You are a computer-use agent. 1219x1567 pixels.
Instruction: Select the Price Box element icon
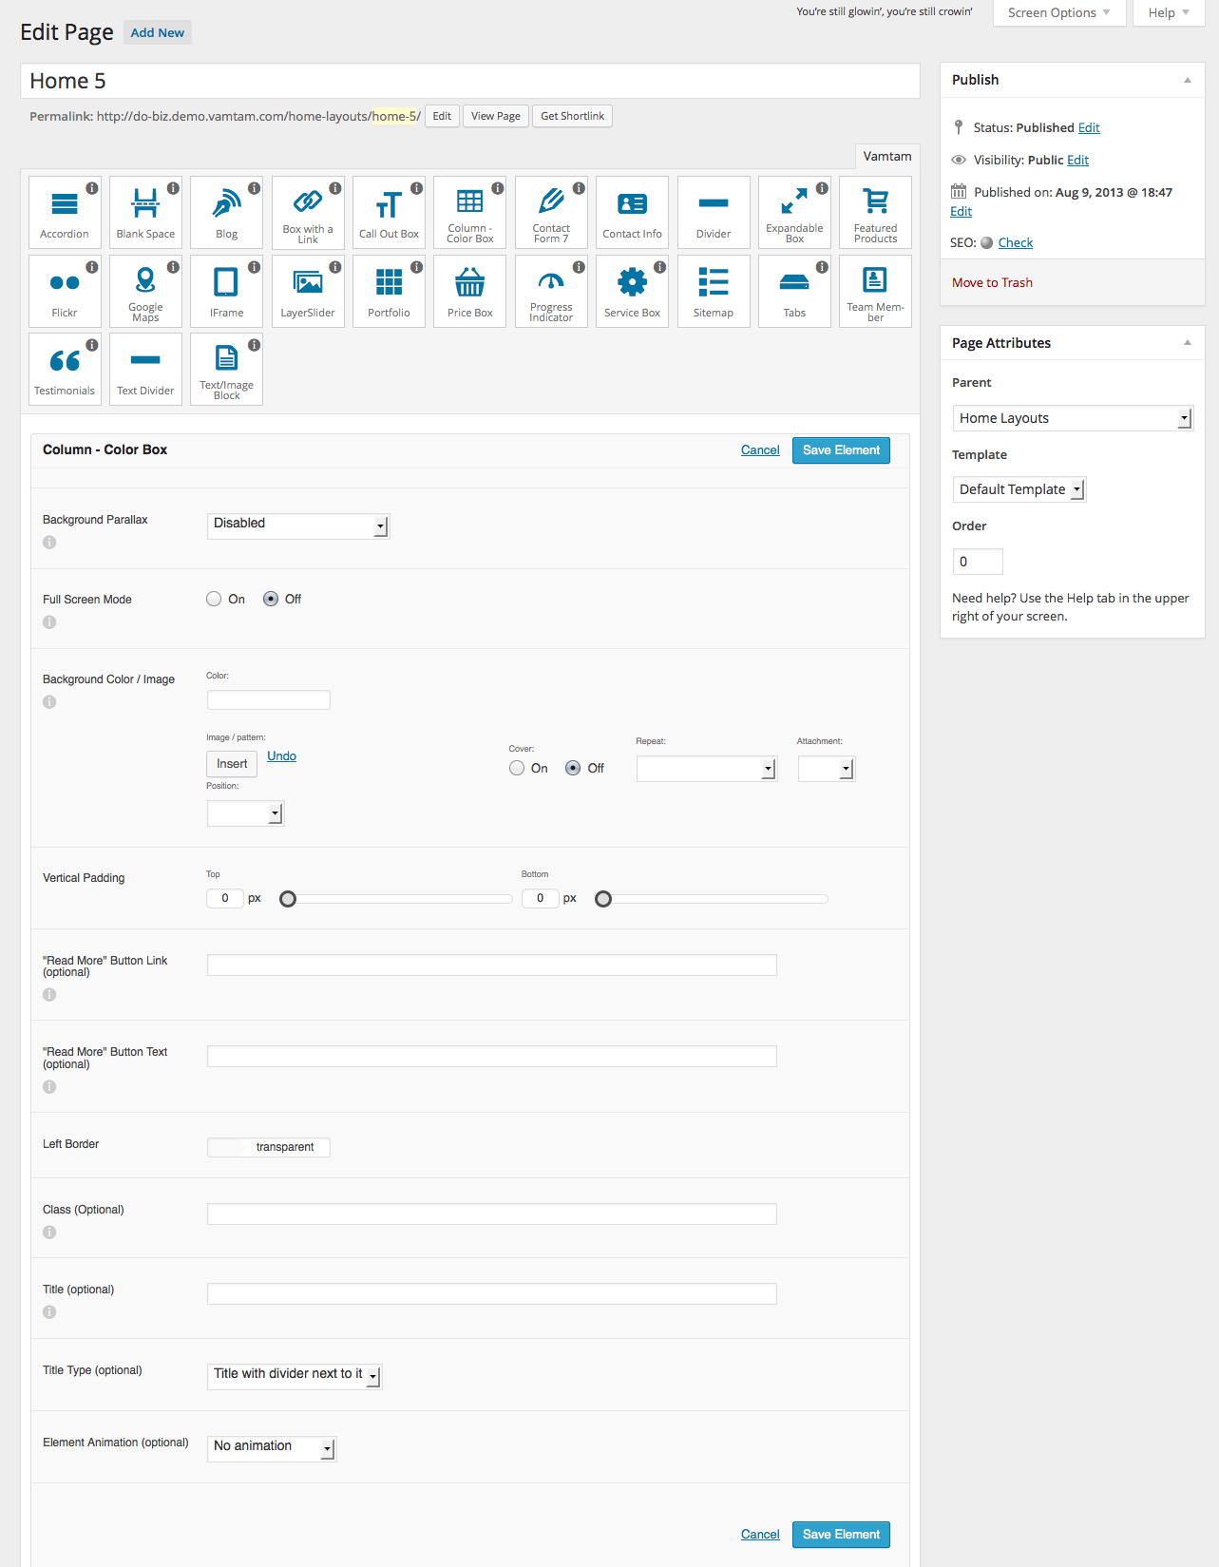click(x=470, y=291)
